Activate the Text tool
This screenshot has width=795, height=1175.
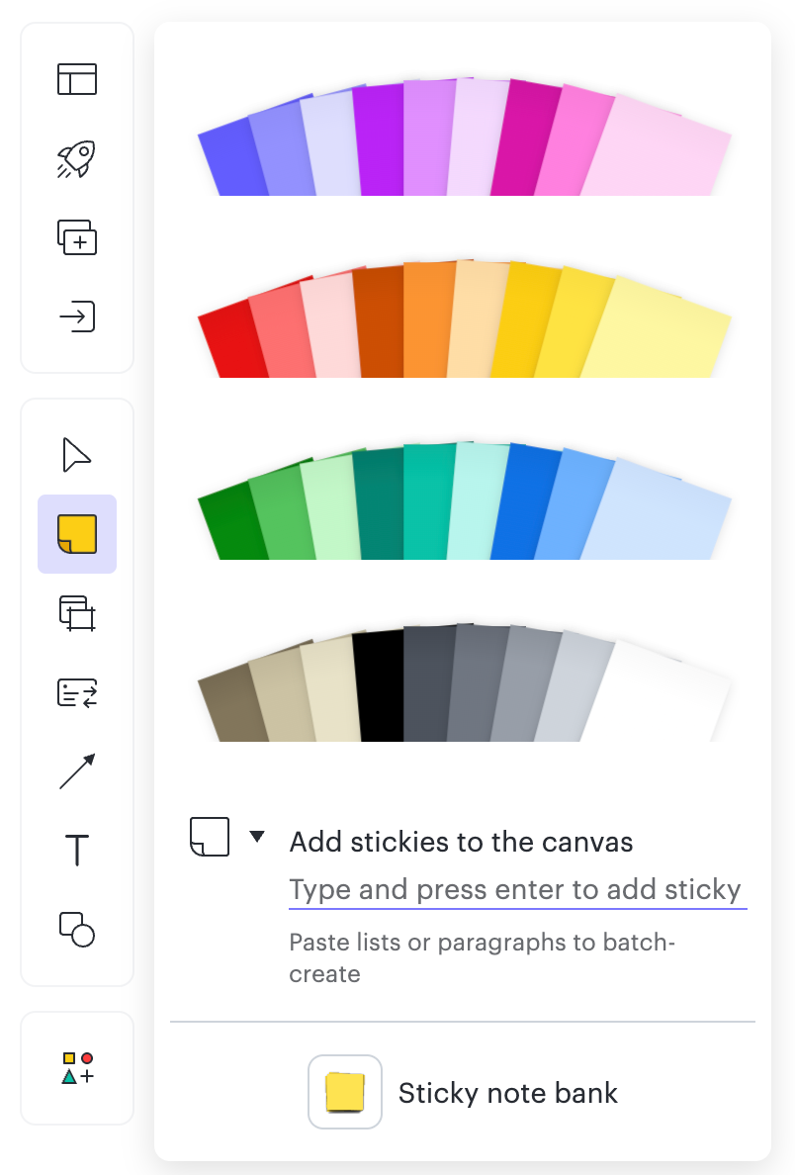click(x=77, y=850)
